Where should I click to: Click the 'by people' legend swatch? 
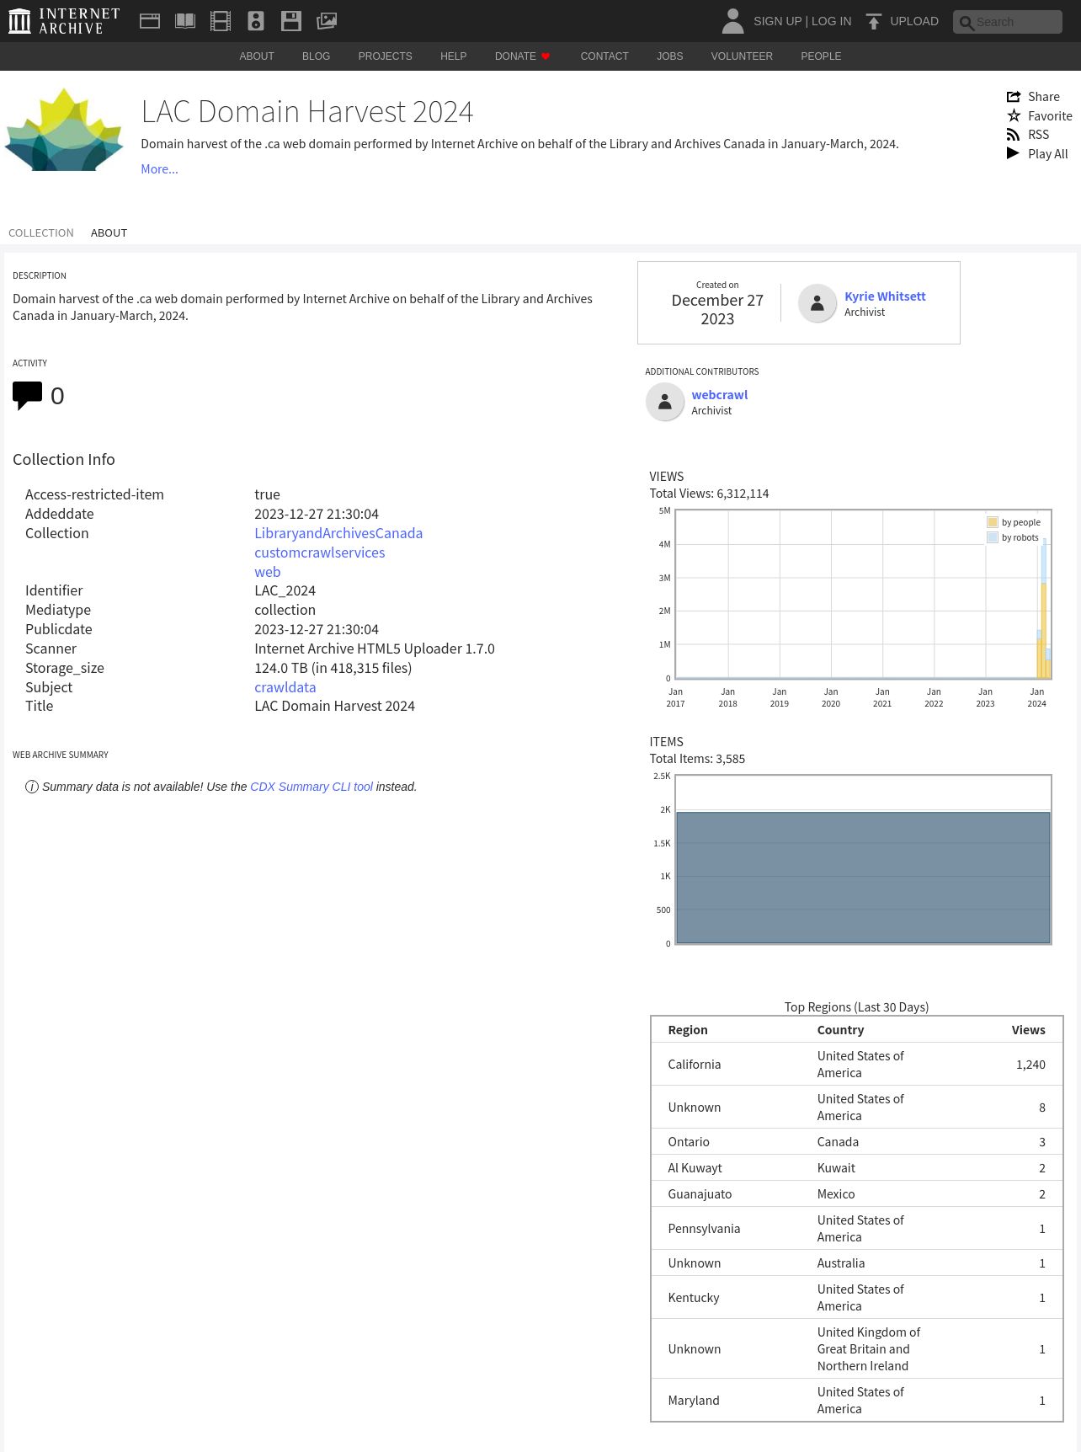tap(993, 522)
